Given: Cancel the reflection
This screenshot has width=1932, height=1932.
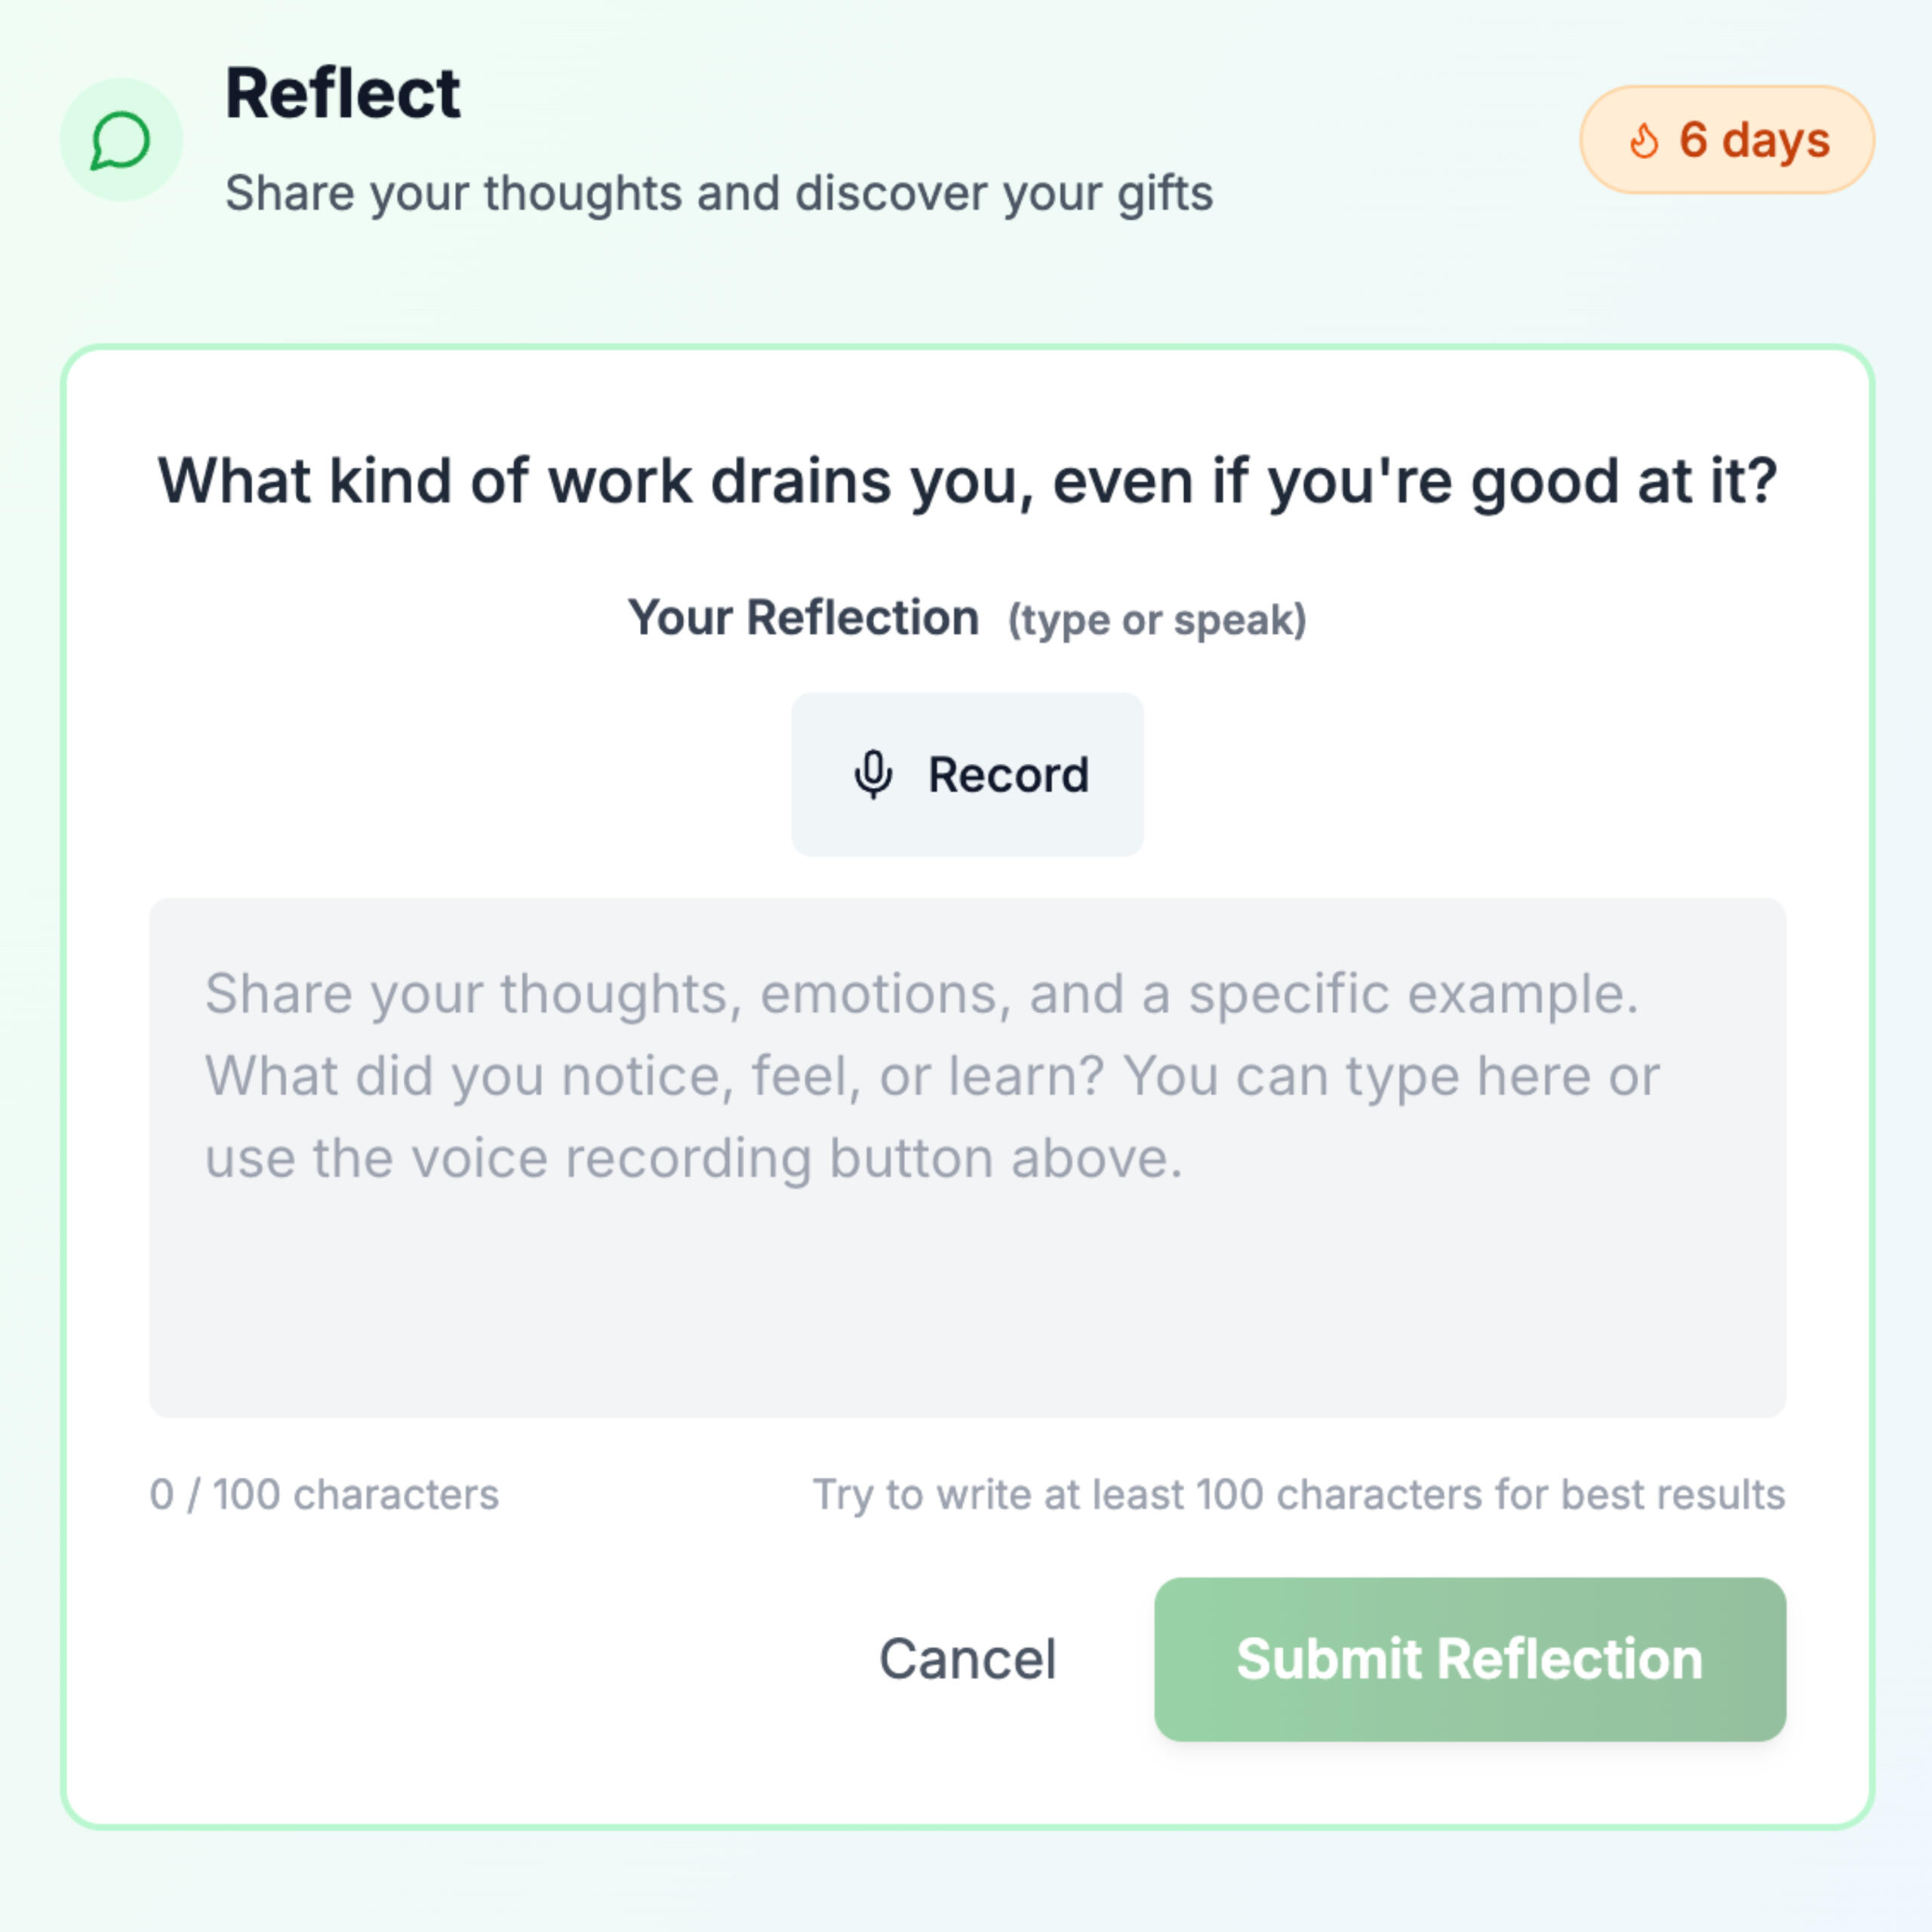Looking at the screenshot, I should click(x=967, y=1659).
